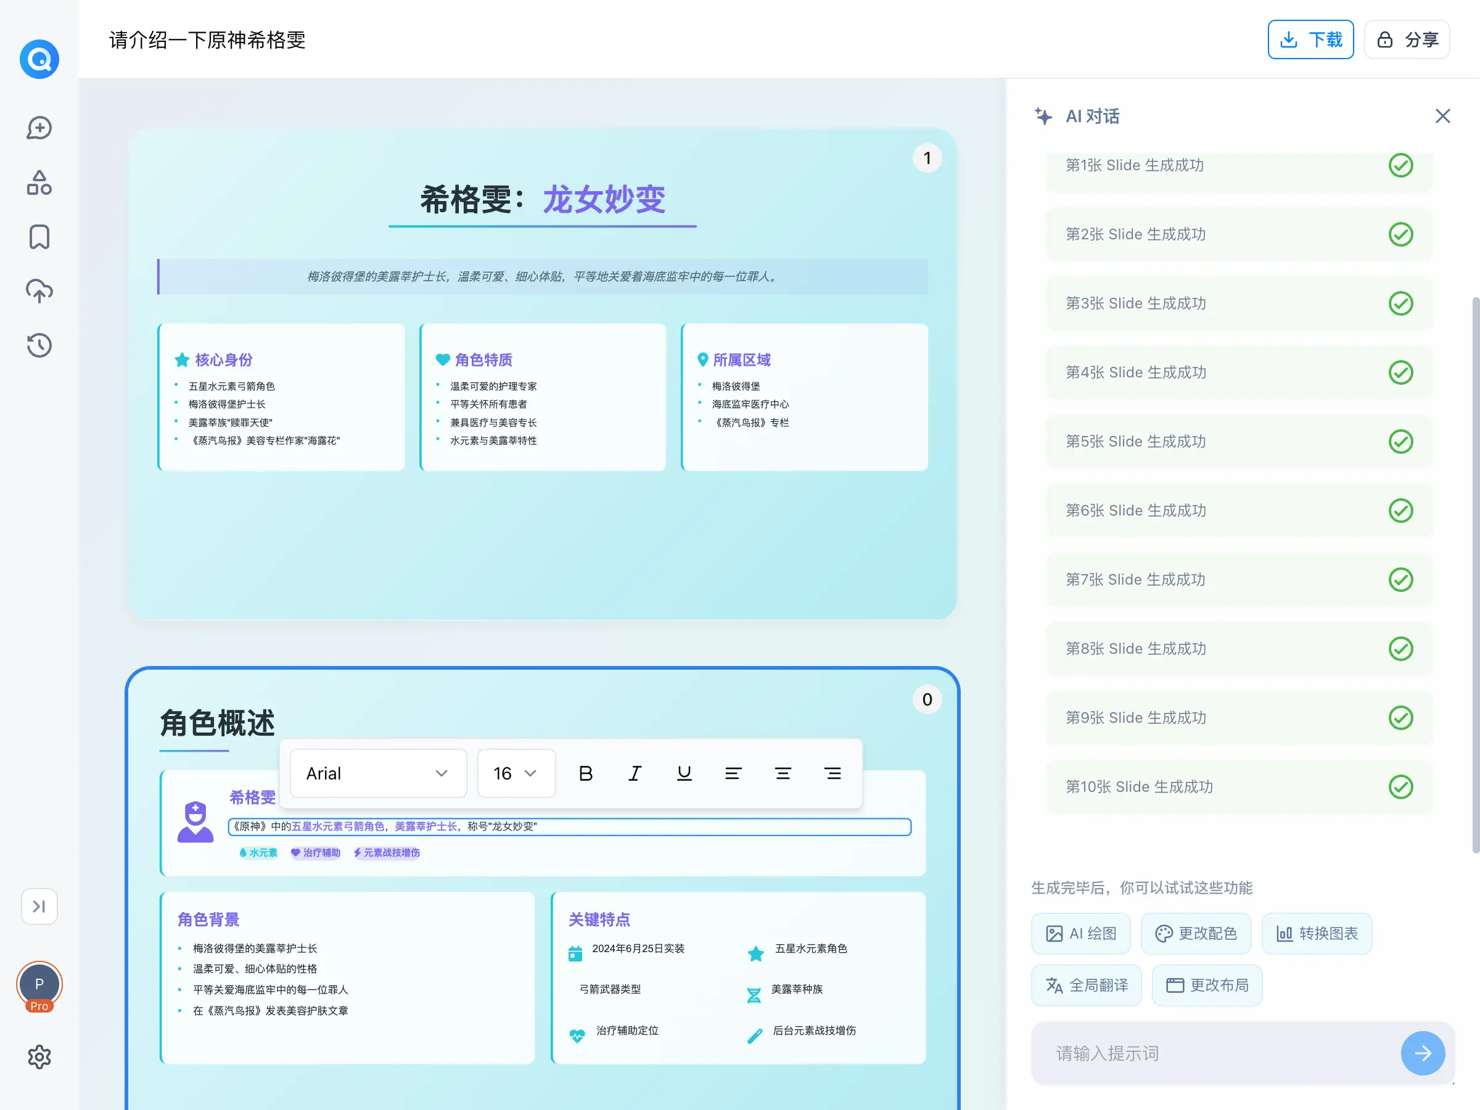Align text center
This screenshot has width=1480, height=1110.
(783, 773)
